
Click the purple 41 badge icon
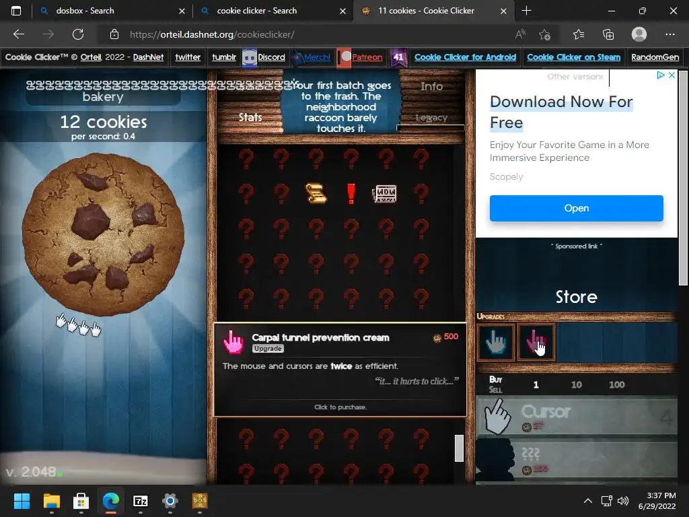pos(398,57)
